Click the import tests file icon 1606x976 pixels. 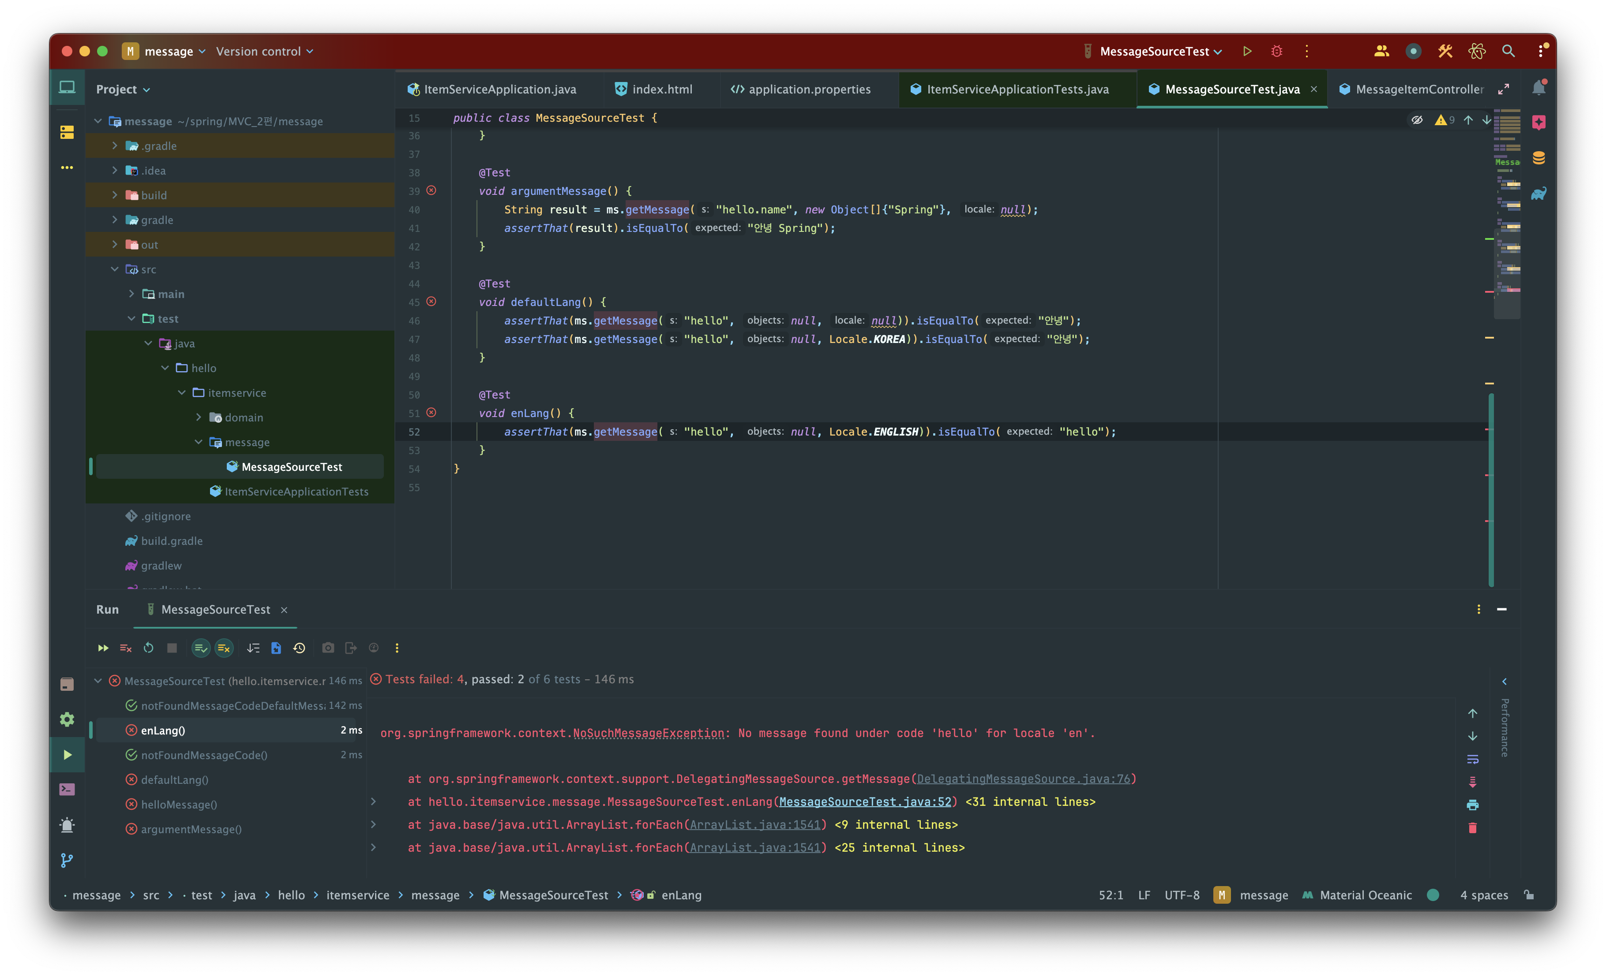(276, 648)
